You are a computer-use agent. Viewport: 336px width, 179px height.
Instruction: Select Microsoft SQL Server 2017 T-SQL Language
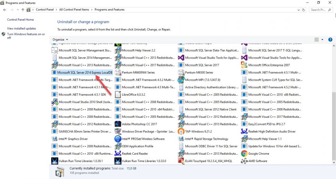[272, 50]
